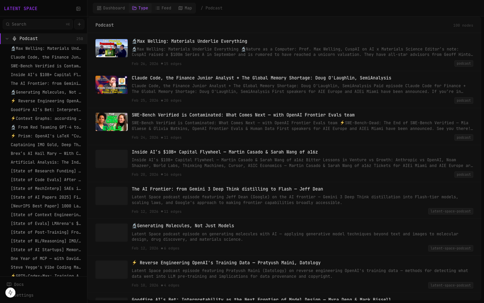Collapse the Podcast category chevron
The width and height of the screenshot is (484, 303).
(x=7, y=39)
